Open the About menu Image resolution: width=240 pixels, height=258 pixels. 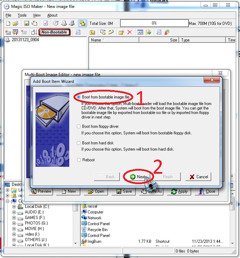click(52, 15)
